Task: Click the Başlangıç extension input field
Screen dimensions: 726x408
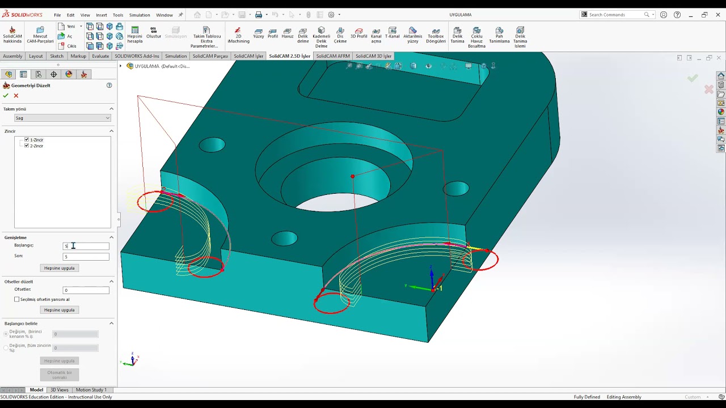Action: (x=86, y=246)
